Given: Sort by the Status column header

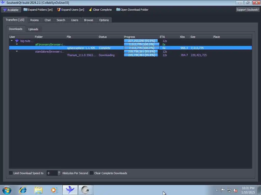Looking at the screenshot, I should click(111, 37).
